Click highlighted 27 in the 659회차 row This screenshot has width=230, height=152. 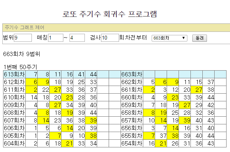point(185,105)
